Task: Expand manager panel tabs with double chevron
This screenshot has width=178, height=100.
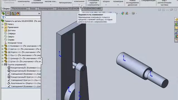Action: pyautogui.click(x=39, y=14)
